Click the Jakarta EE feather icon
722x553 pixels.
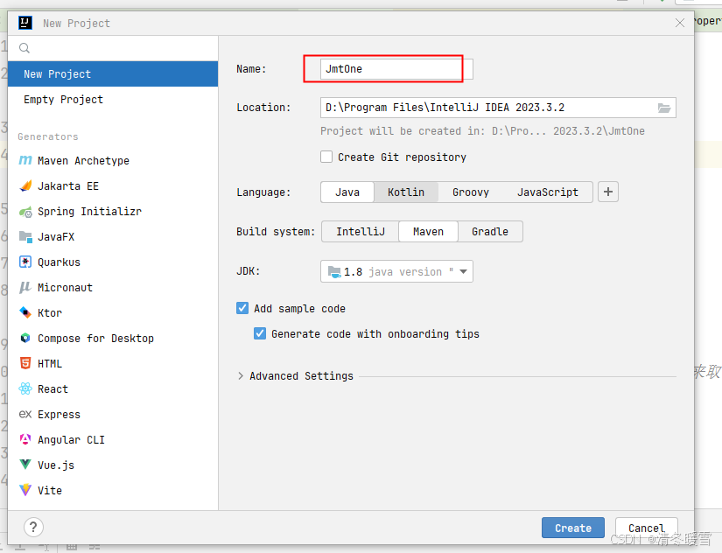coord(25,185)
